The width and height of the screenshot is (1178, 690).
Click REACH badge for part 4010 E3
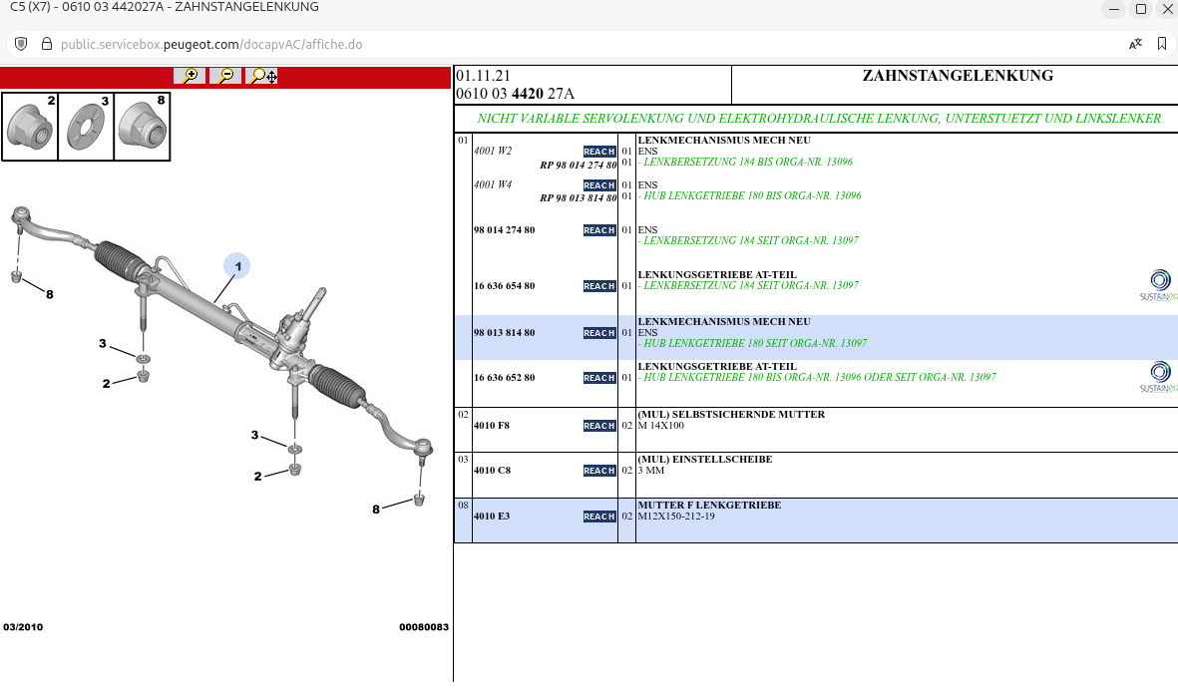point(599,517)
